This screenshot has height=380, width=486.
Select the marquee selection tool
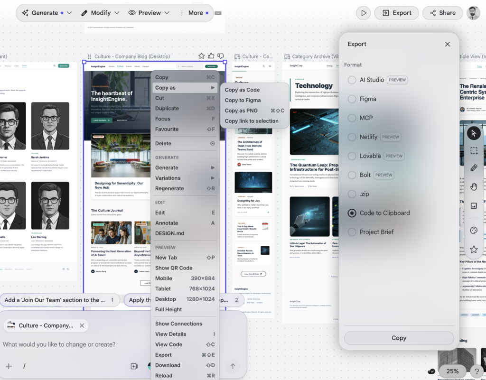pos(474,150)
